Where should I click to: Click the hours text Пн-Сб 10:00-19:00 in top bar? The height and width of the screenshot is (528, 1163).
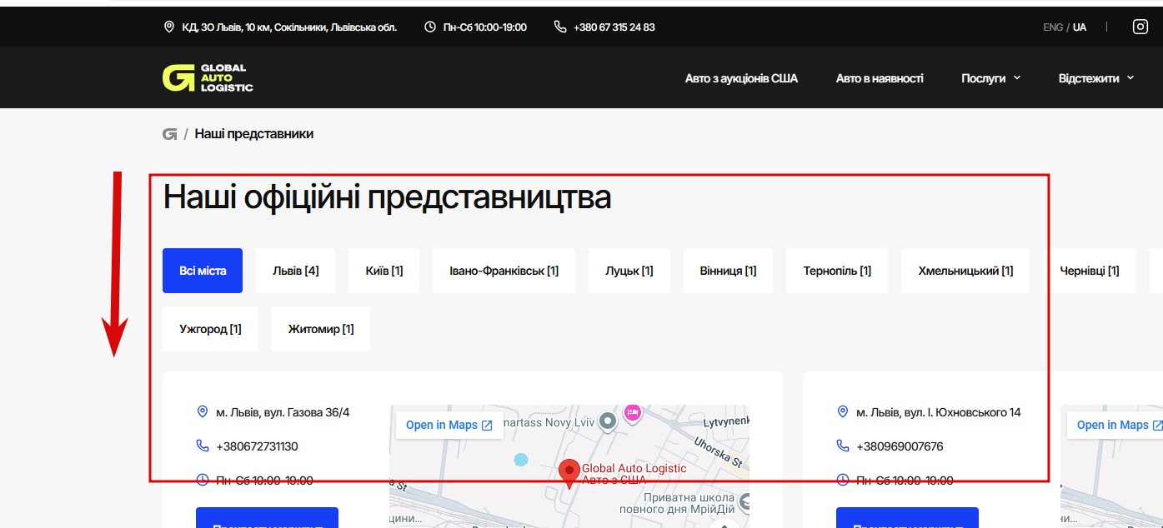[x=485, y=27]
